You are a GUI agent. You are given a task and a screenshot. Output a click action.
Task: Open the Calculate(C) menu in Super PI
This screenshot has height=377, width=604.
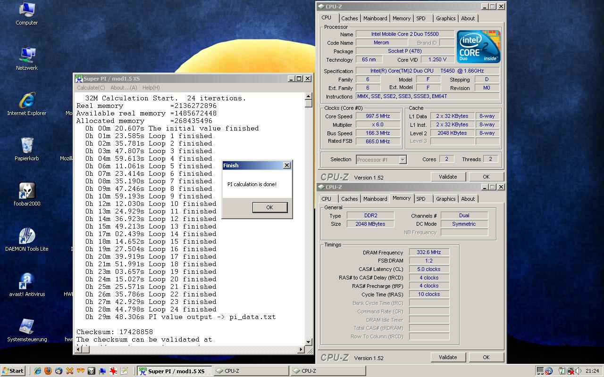point(91,88)
